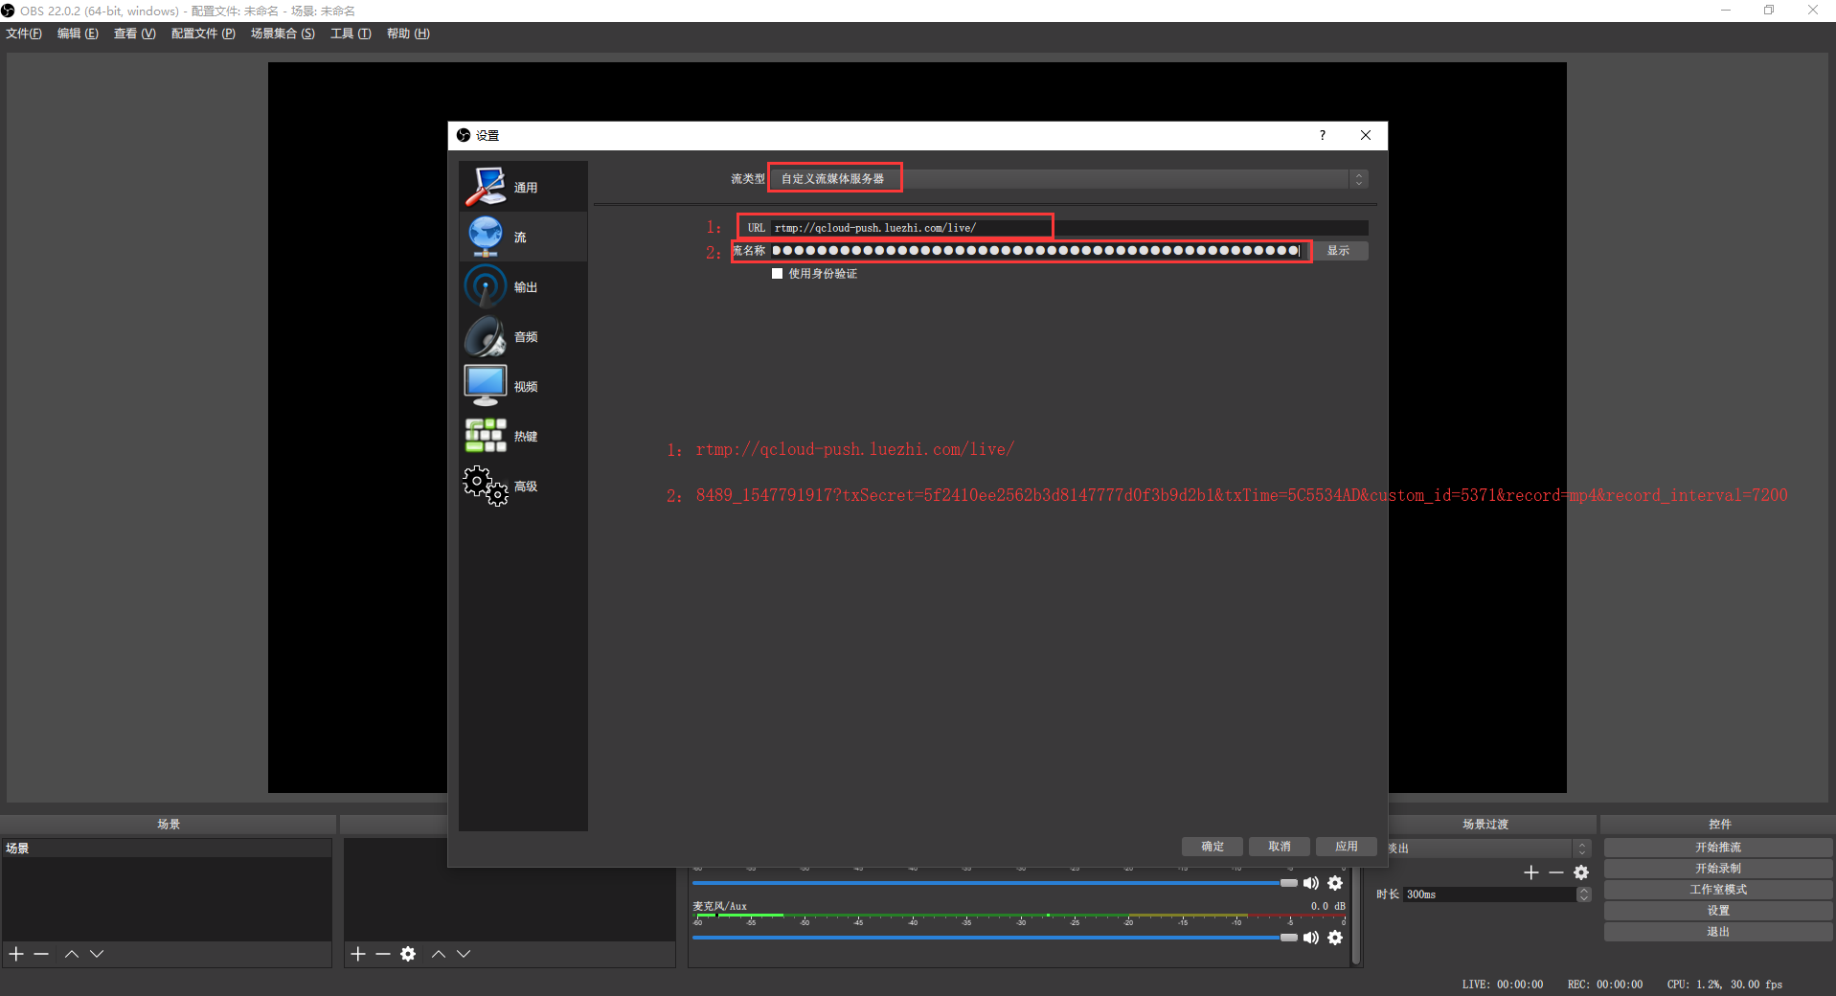Image resolution: width=1836 pixels, height=996 pixels.
Task: Click into the 流名称 stream key field
Action: (1040, 251)
